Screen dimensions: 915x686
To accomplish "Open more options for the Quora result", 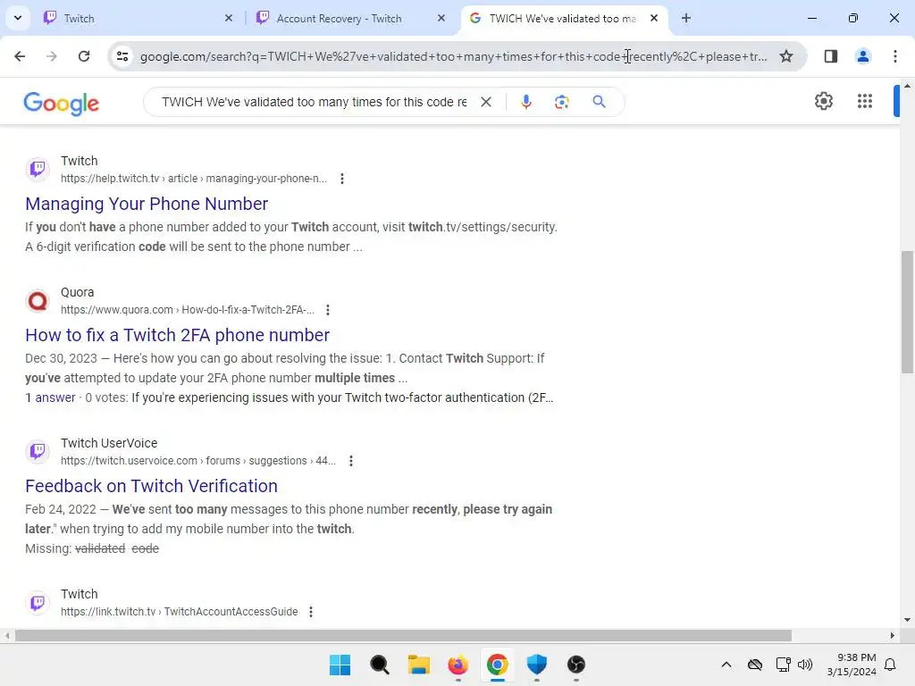I will 328,310.
